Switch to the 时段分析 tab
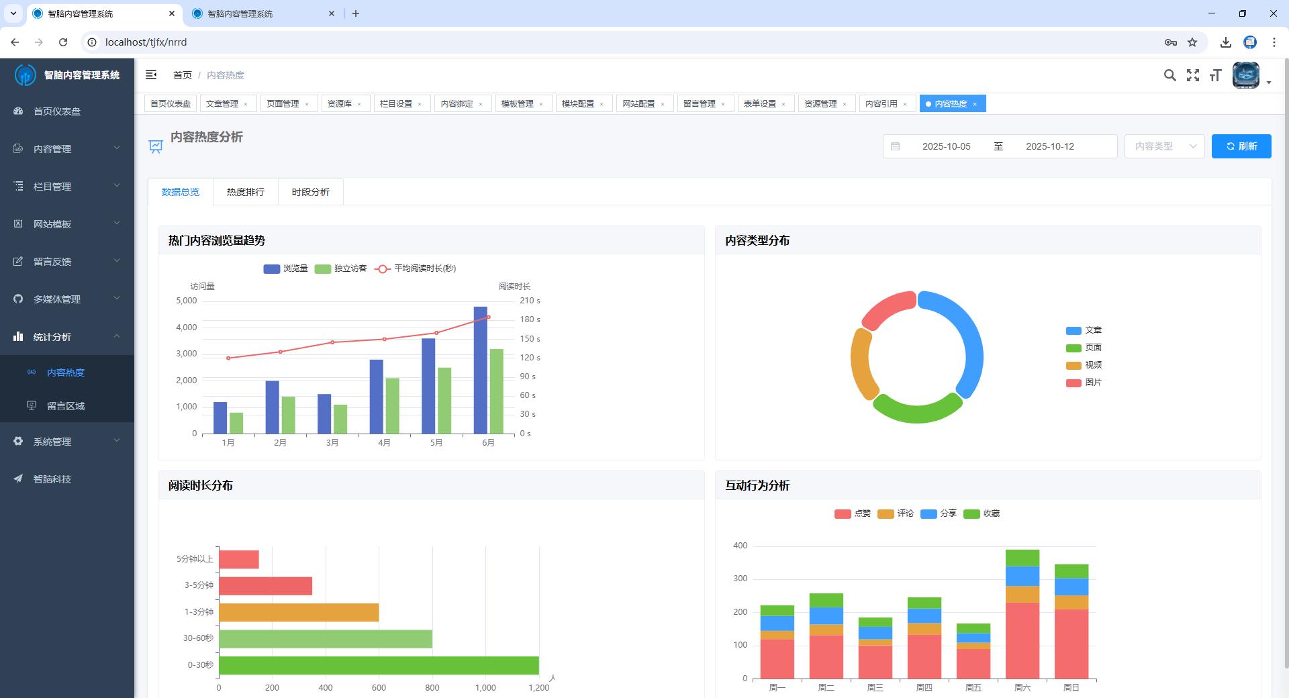Image resolution: width=1289 pixels, height=698 pixels. tap(310, 192)
